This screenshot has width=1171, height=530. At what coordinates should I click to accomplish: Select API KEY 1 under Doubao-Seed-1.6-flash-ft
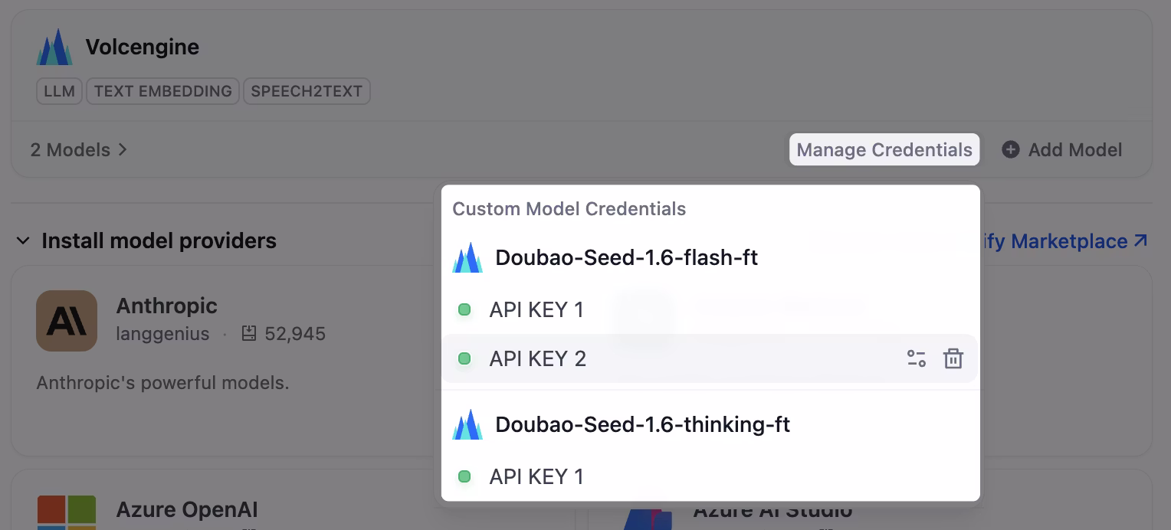(536, 309)
